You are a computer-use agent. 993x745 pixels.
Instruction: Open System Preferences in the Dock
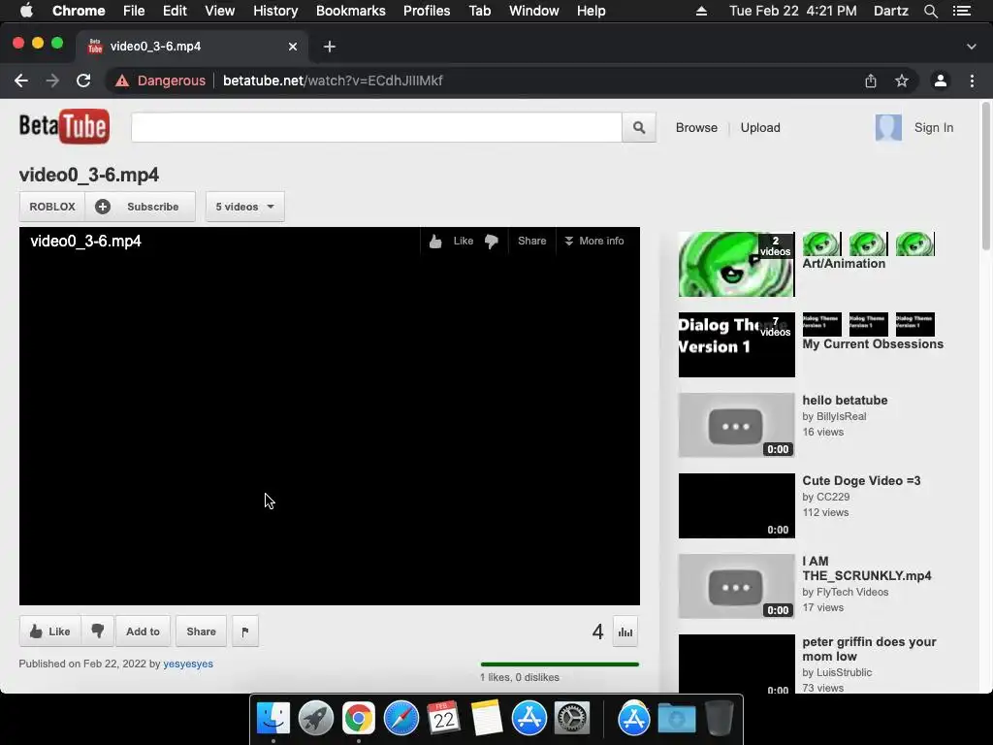[x=572, y=719]
